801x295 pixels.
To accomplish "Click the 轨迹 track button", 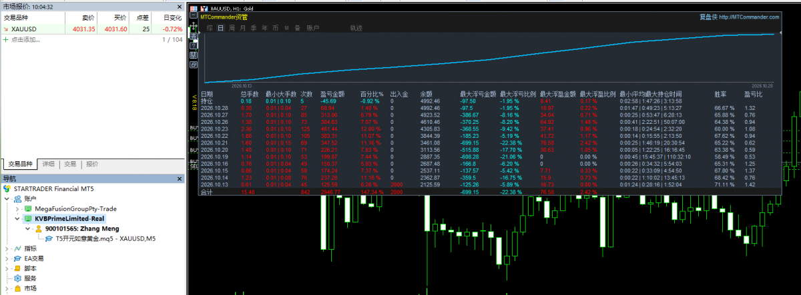I will (356, 28).
